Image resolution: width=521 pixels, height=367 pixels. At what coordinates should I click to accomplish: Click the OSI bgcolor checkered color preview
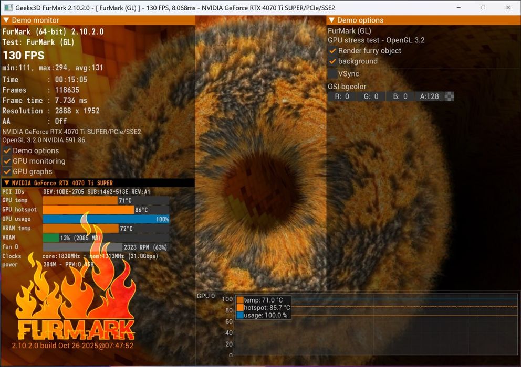coord(449,96)
